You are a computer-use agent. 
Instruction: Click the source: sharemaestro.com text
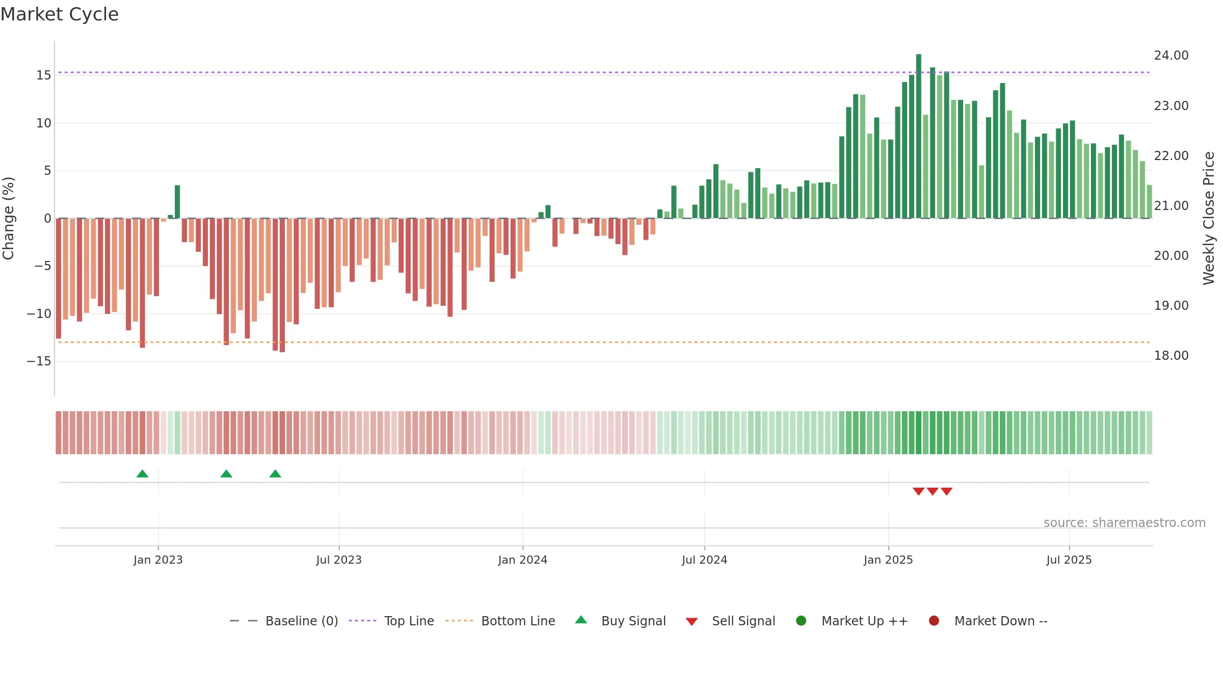[1125, 523]
